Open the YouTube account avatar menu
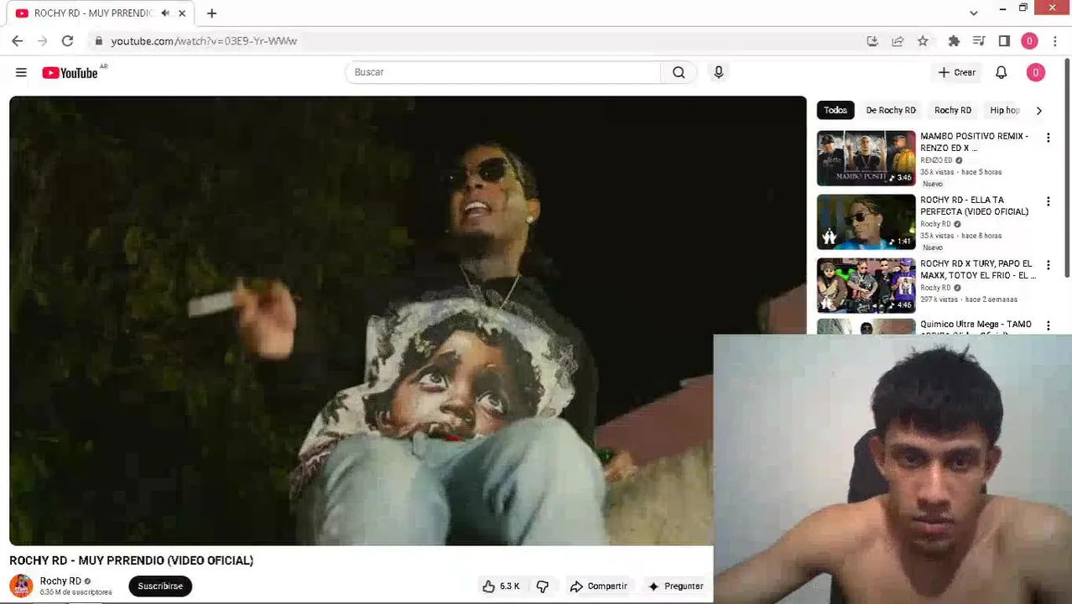The image size is (1072, 604). click(x=1035, y=73)
